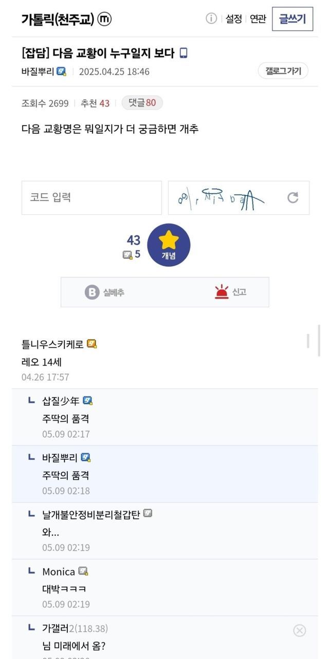Report post with the red siren 신고 icon

click(x=222, y=292)
